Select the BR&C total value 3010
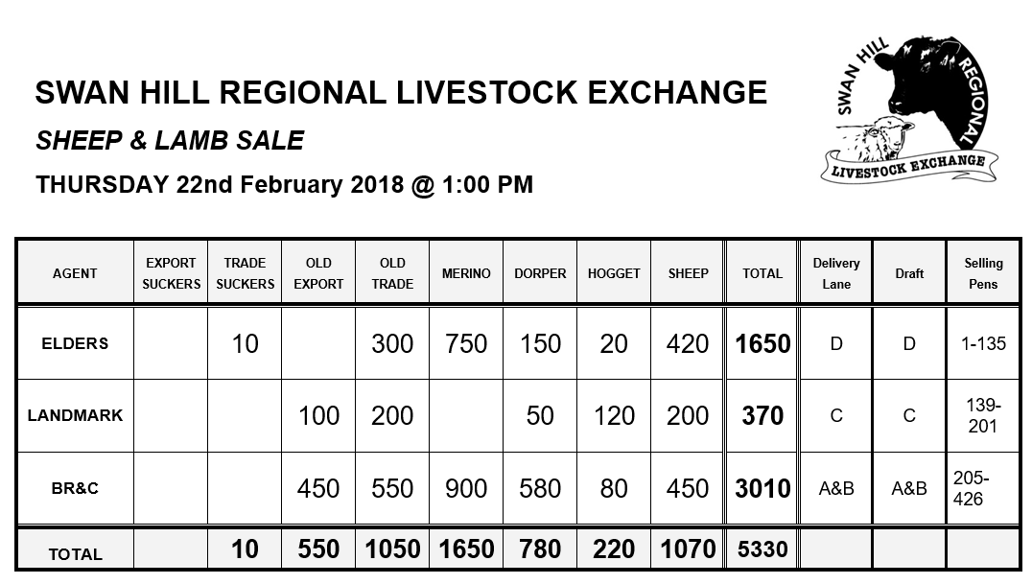 click(x=762, y=488)
